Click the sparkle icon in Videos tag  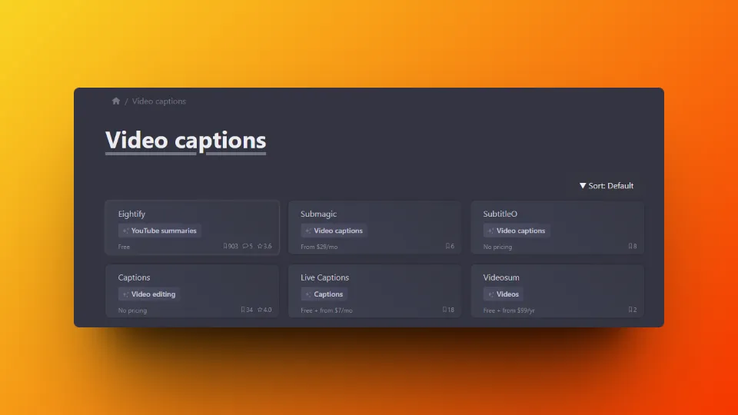point(491,294)
